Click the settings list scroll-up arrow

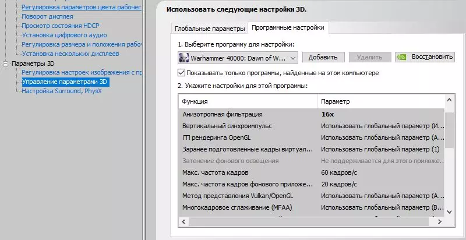[449, 100]
